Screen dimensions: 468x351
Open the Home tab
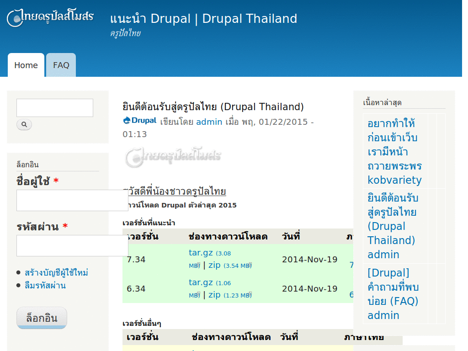26,65
